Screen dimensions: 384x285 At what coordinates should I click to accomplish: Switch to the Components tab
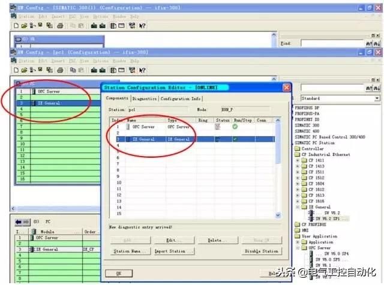[x=117, y=98]
